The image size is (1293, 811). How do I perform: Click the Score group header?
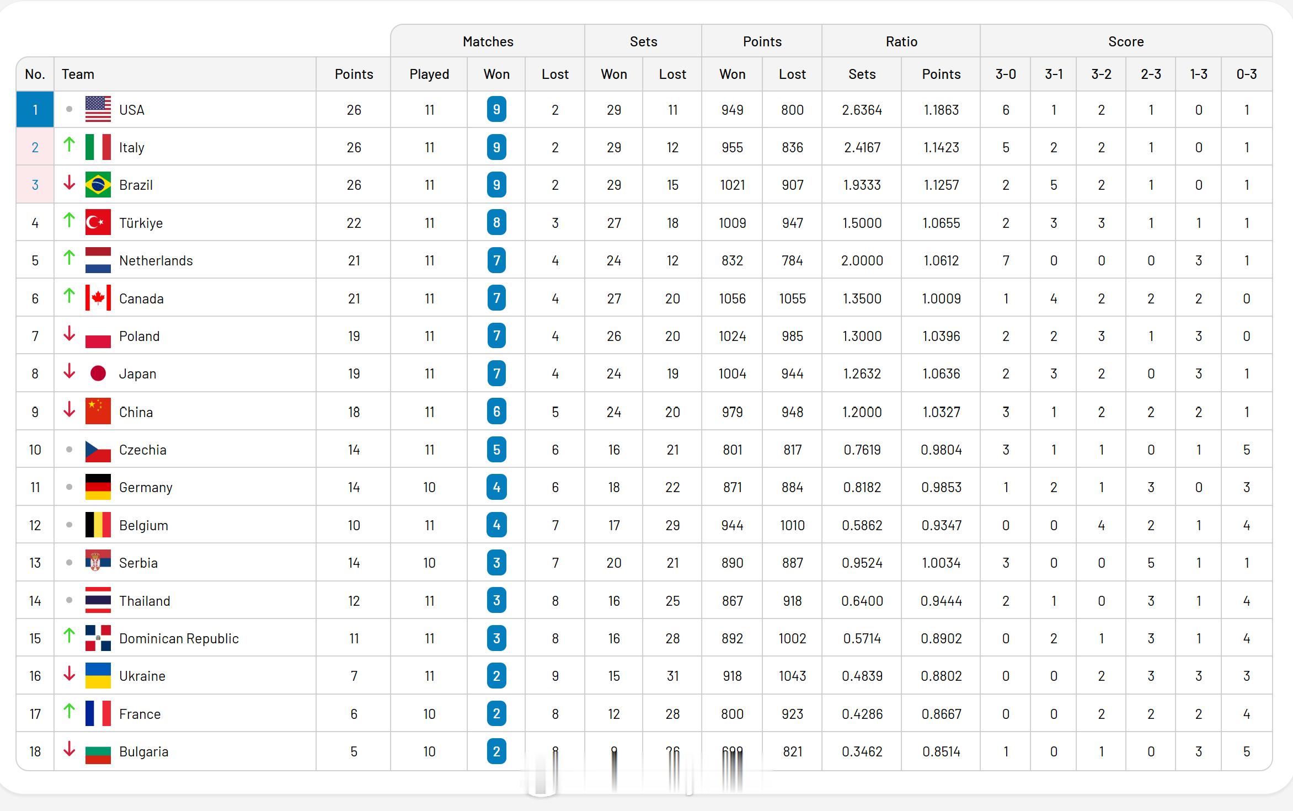tap(1126, 41)
